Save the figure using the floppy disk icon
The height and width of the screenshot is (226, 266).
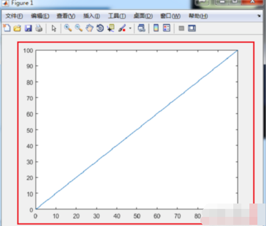[28, 28]
